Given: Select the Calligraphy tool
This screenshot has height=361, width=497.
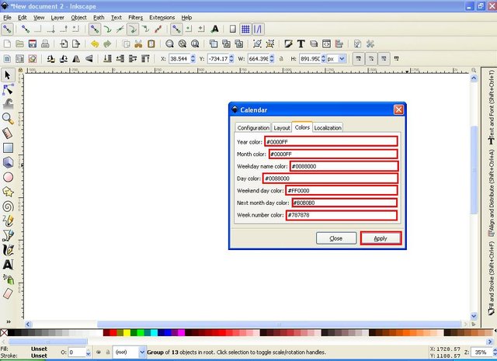Looking at the screenshot, I should [x=8, y=250].
